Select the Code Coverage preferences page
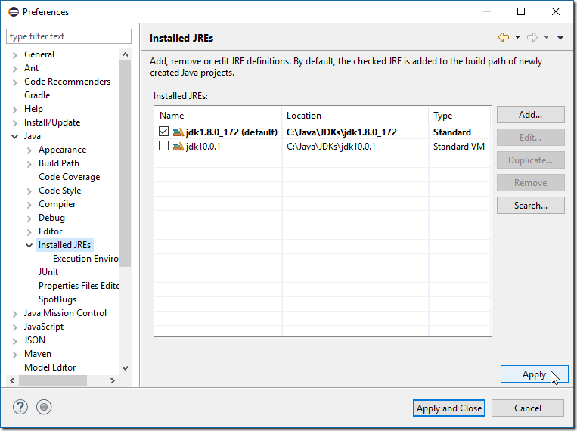Viewport: 577px width, 431px height. [69, 177]
